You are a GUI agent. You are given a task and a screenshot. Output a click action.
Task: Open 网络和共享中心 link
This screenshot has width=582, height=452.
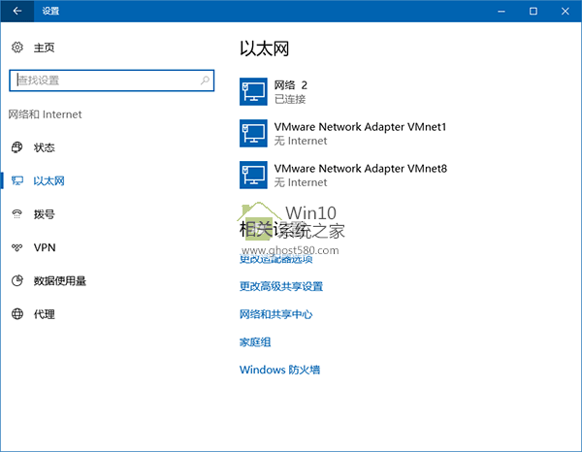point(275,314)
